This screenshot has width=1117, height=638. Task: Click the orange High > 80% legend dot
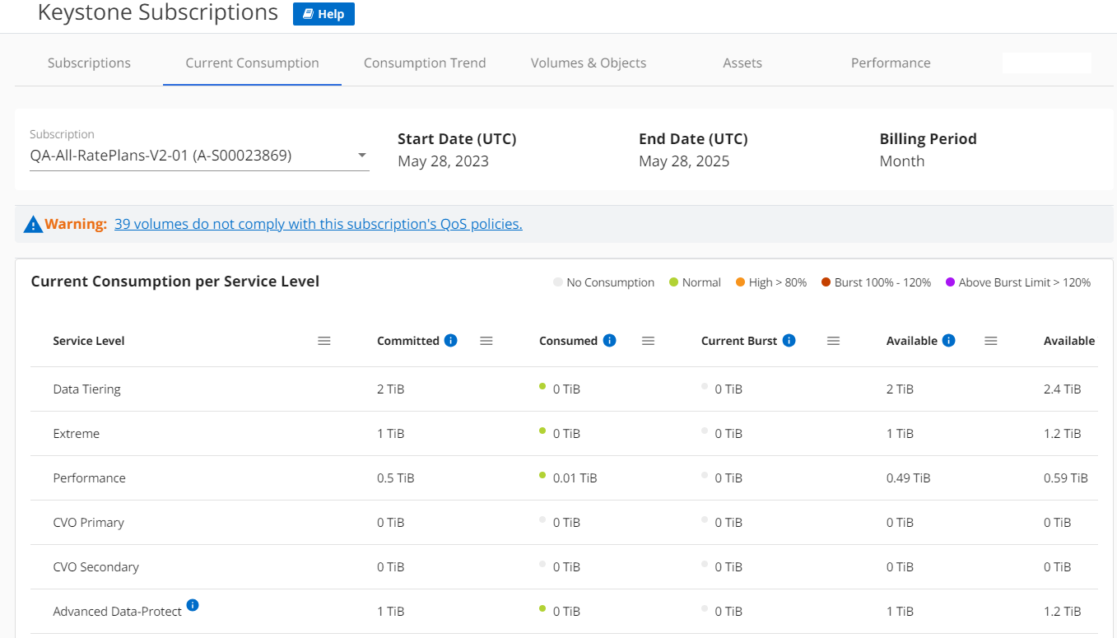pos(740,282)
